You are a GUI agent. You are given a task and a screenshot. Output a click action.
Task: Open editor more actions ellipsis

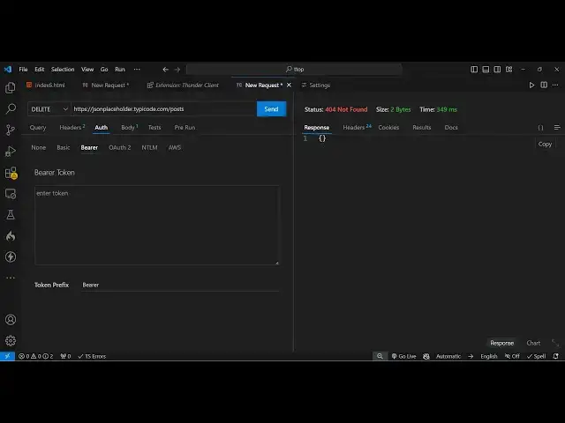pyautogui.click(x=555, y=85)
